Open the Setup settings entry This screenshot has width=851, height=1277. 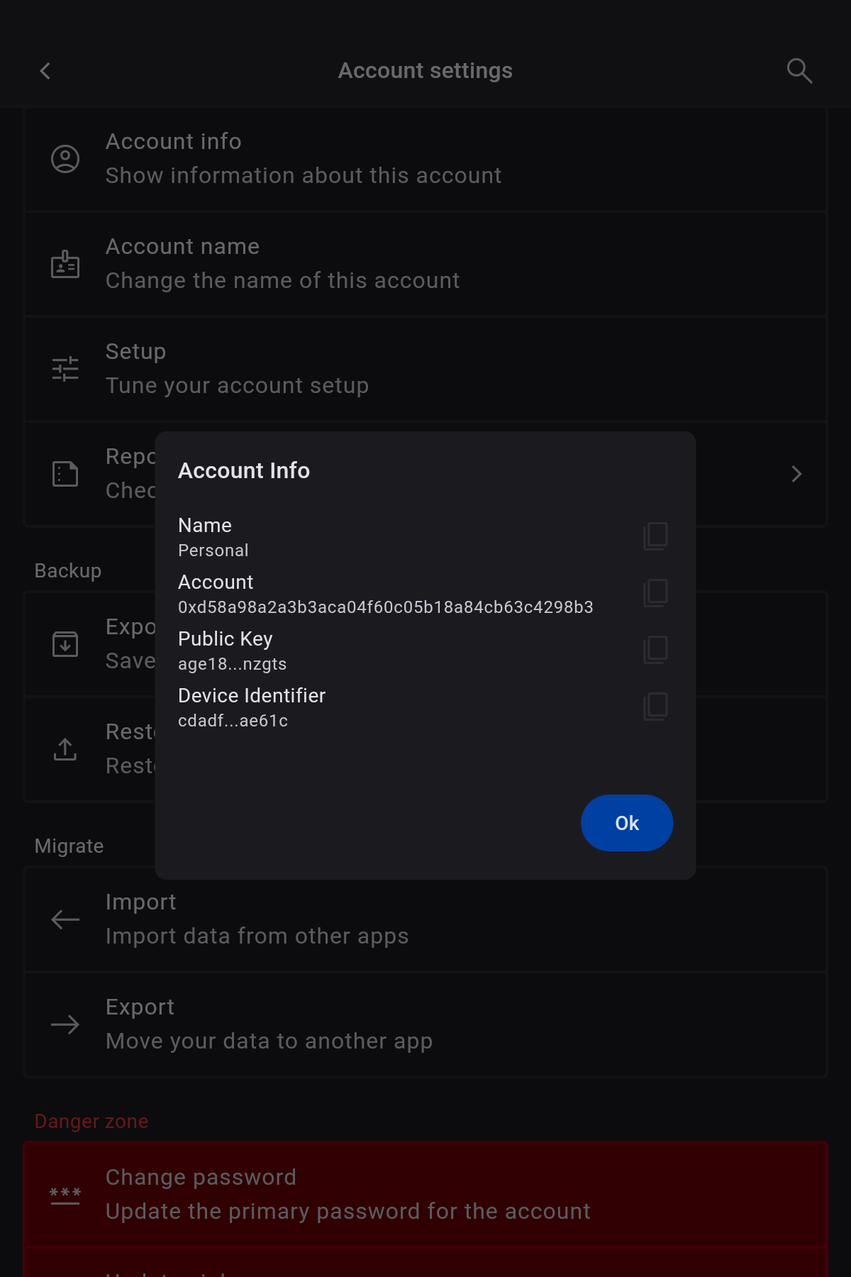pyautogui.click(x=425, y=369)
